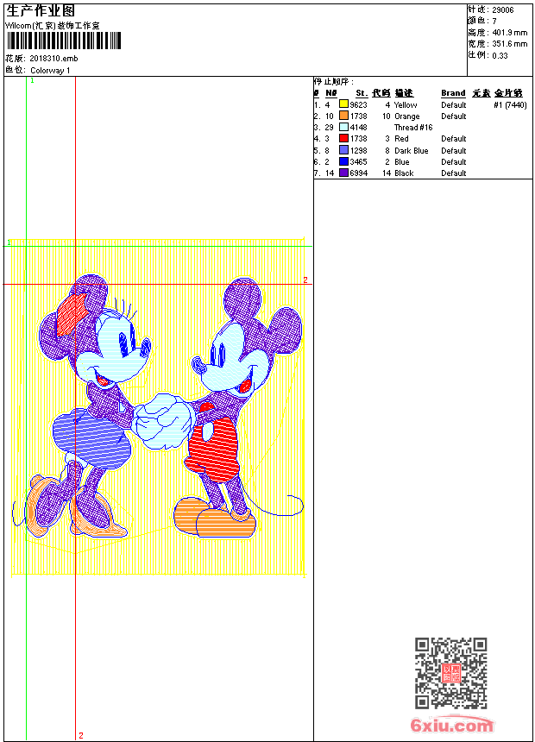The width and height of the screenshot is (535, 742).
Task: Select the Colorway 1 label
Action: click(x=50, y=71)
